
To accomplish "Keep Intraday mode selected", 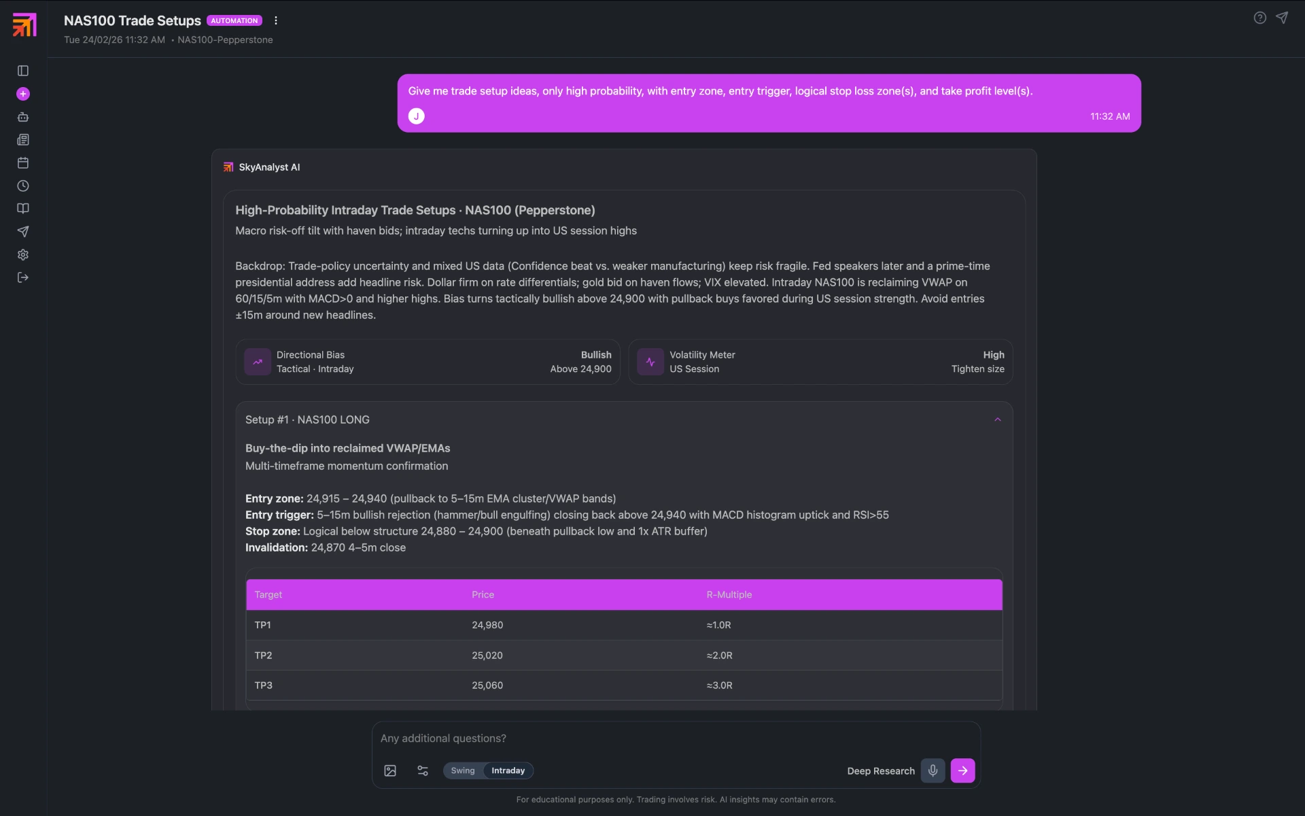I will [507, 770].
